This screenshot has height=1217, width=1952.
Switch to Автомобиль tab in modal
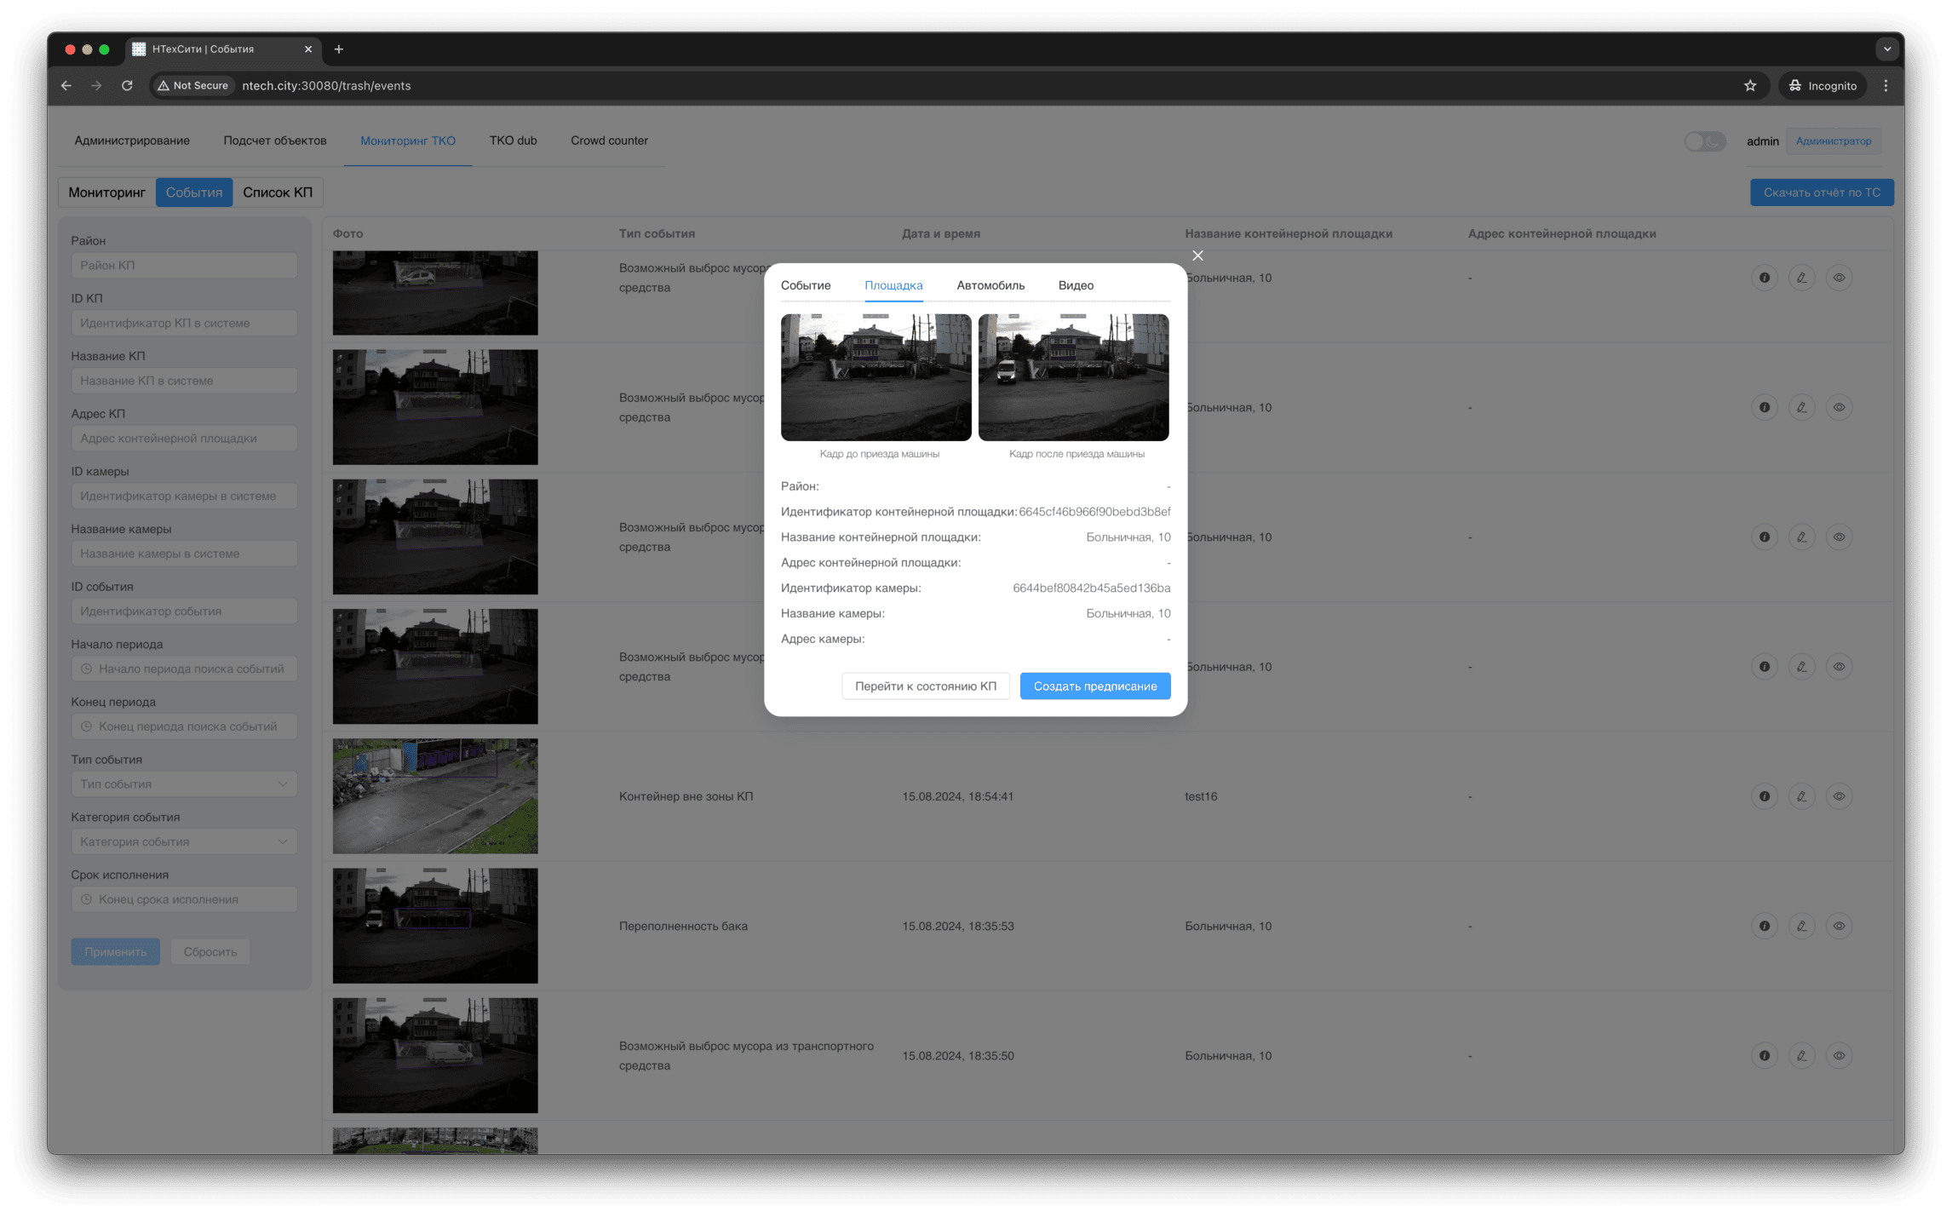click(990, 285)
